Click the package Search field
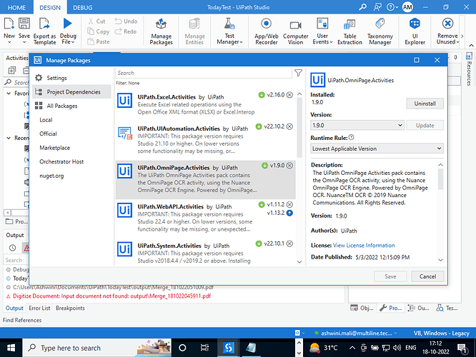This screenshot has width=476, height=357. [x=204, y=73]
